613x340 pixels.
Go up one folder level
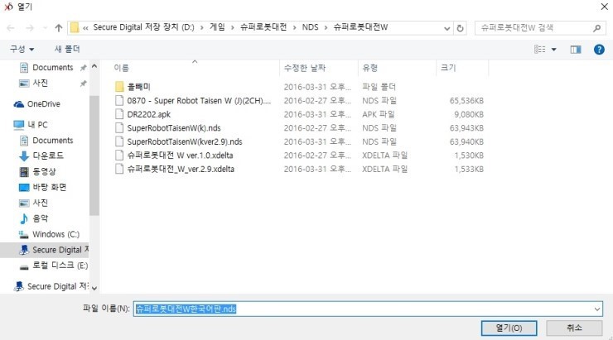tap(59, 28)
